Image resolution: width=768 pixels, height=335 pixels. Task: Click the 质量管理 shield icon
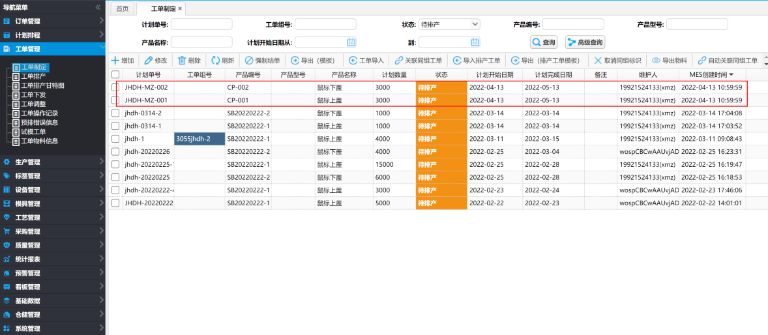click(x=7, y=245)
